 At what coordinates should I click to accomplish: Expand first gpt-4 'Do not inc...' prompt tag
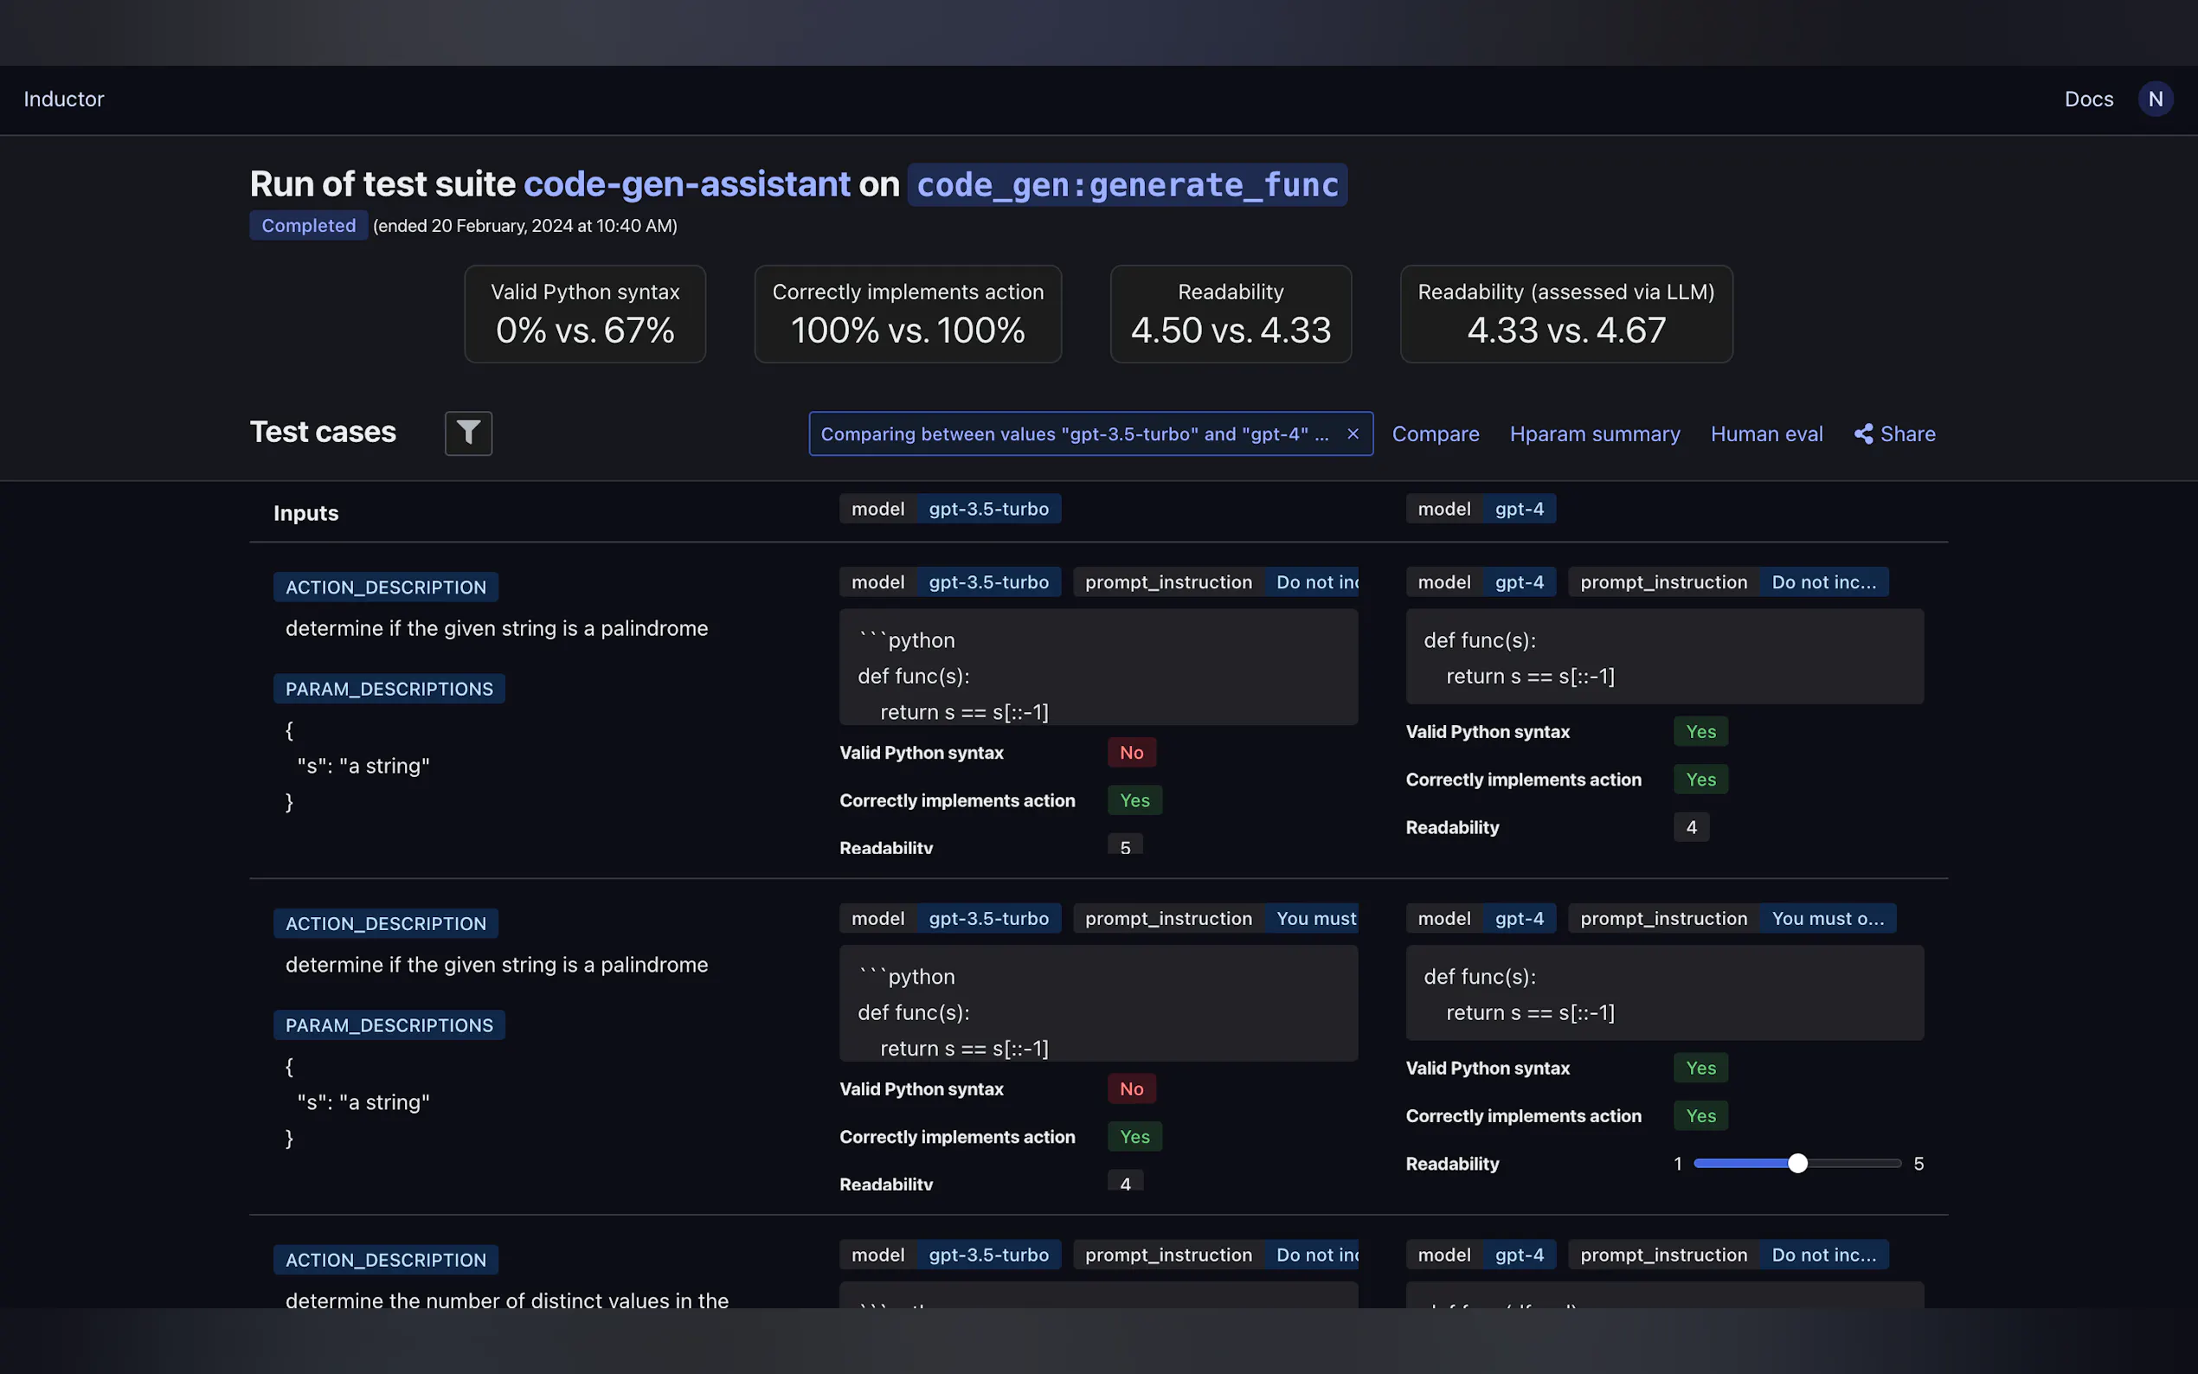pos(1822,581)
